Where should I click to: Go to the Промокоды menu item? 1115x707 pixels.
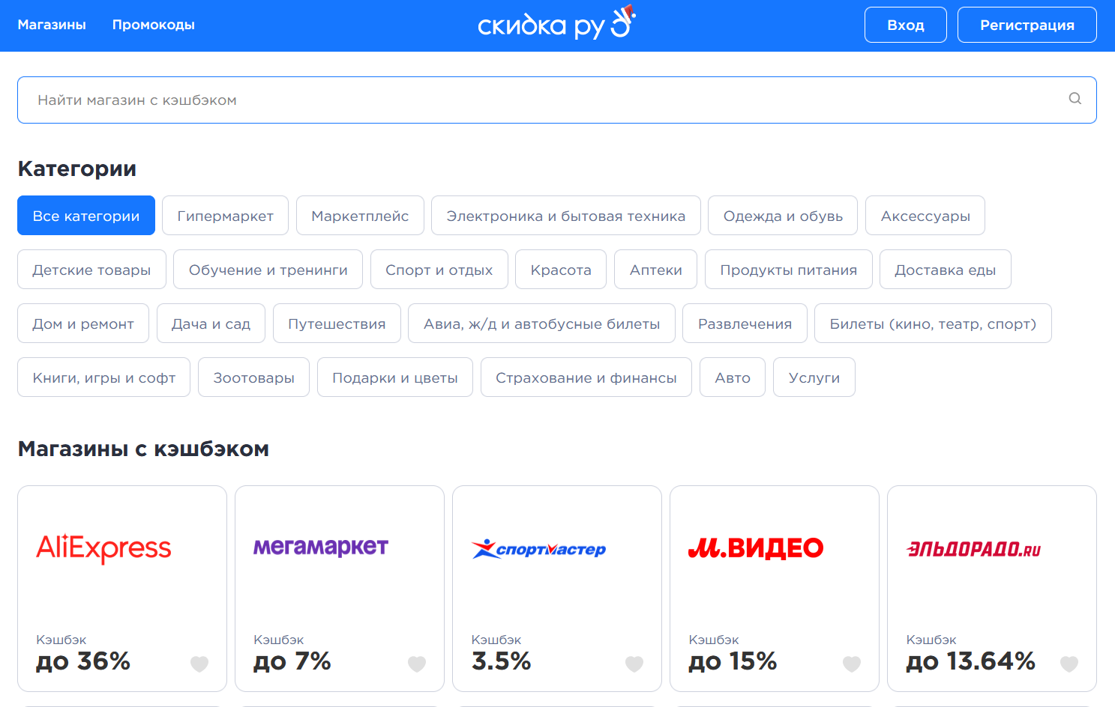(154, 25)
